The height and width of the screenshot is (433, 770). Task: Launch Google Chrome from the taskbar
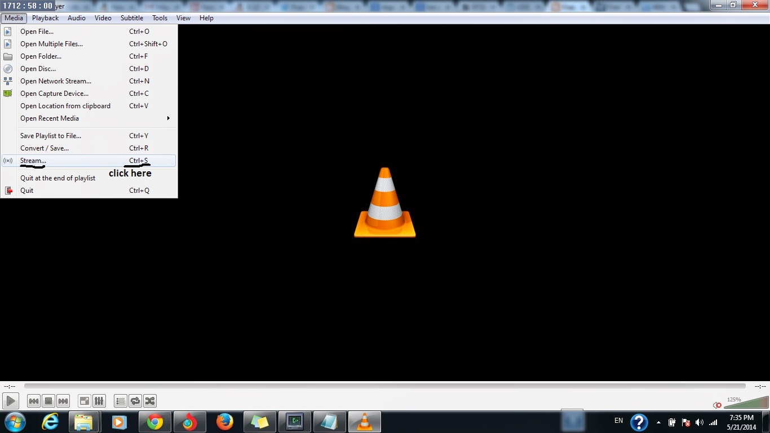[x=154, y=421]
